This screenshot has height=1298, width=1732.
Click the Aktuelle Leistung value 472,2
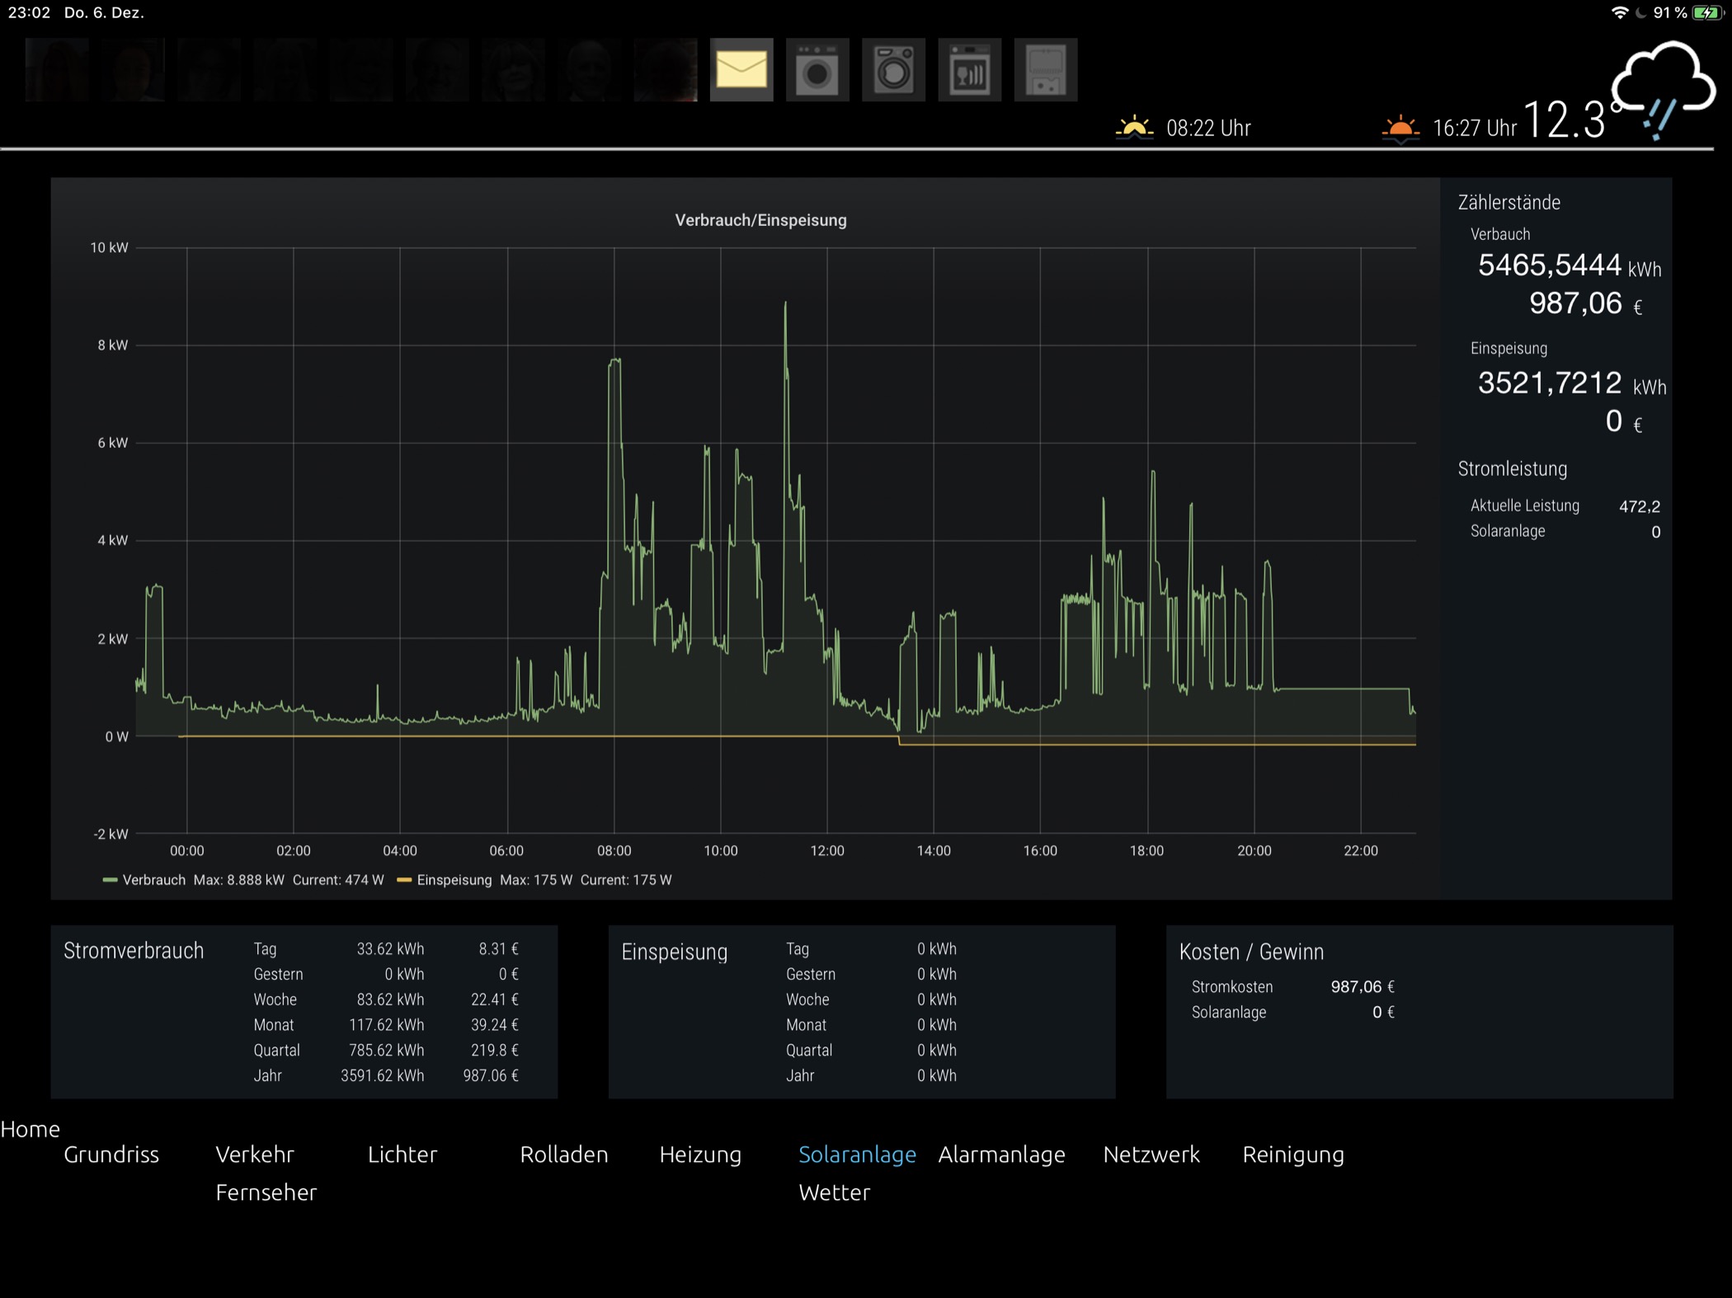click(1640, 506)
